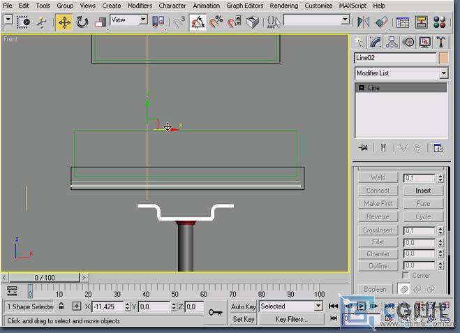
Task: Click Configure Modifier Sets icon
Action: 438,148
